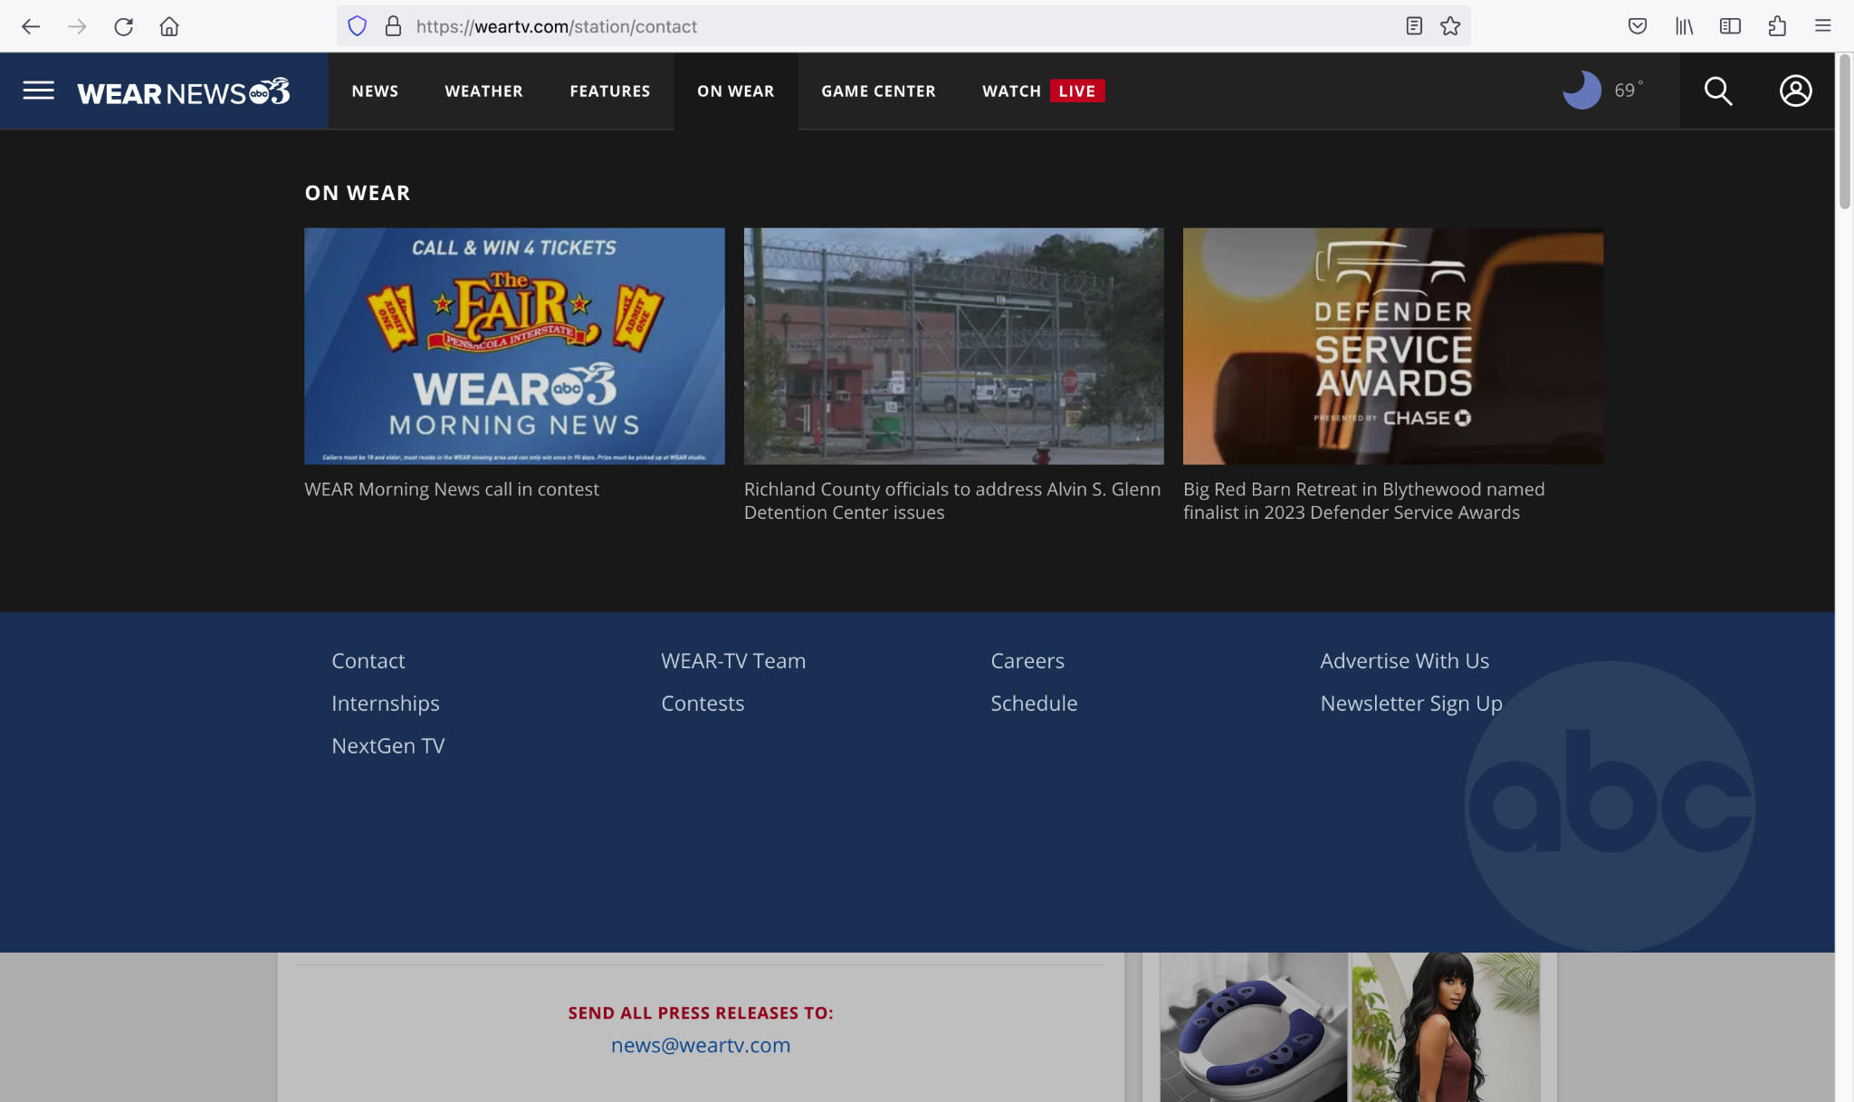Bookmark this page with star icon
Viewport: 1854px width, 1102px height.
1450,26
